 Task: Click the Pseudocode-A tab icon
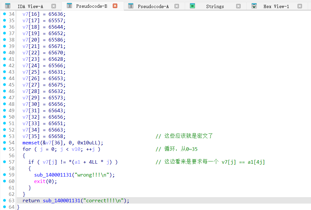(x=131, y=6)
